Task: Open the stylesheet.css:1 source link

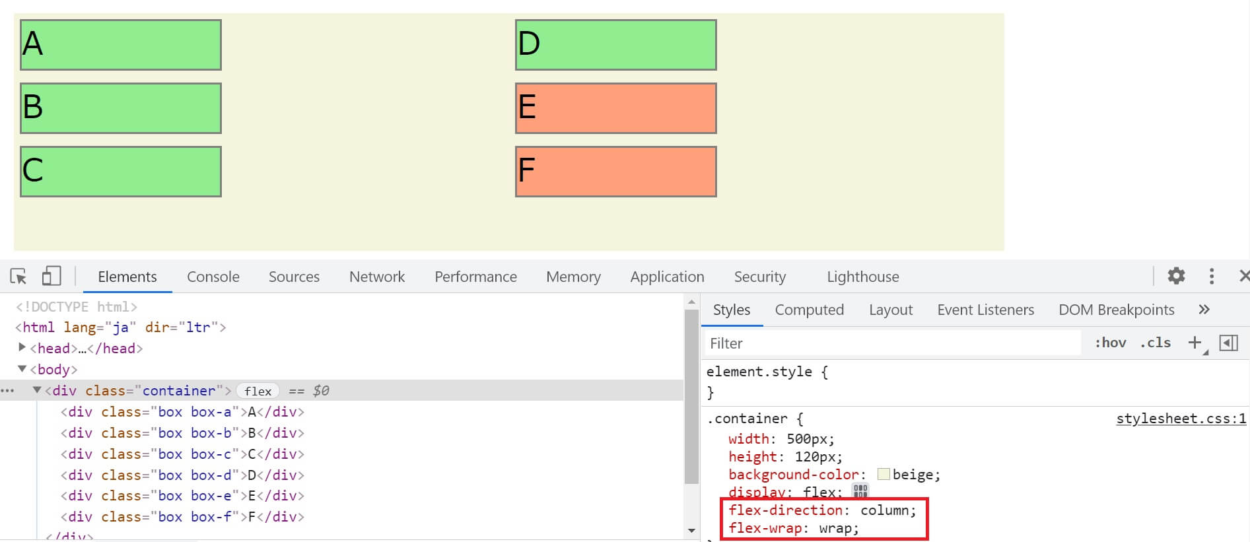Action: pos(1181,419)
